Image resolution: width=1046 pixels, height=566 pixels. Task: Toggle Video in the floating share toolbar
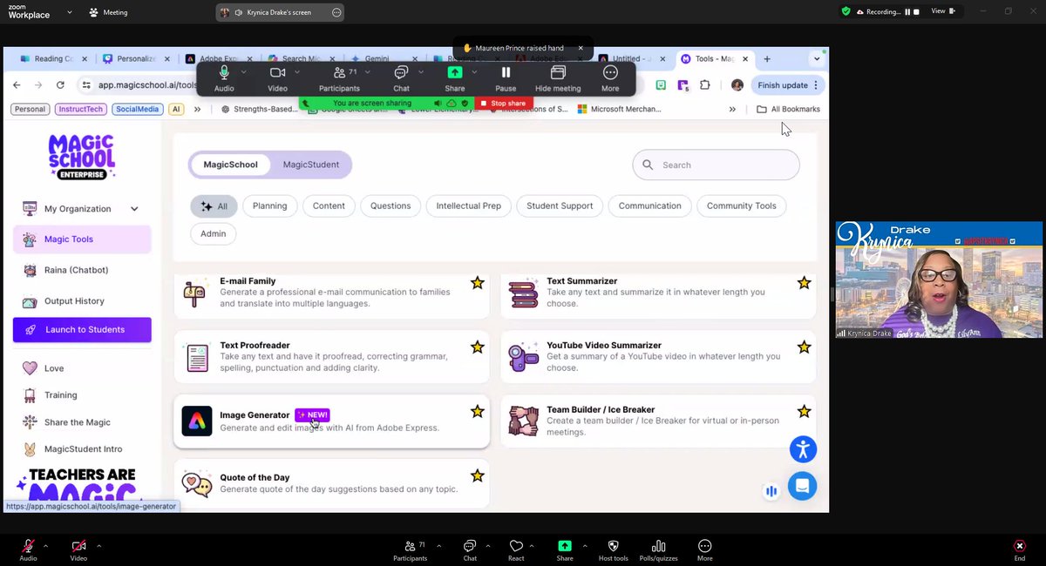[x=277, y=77]
